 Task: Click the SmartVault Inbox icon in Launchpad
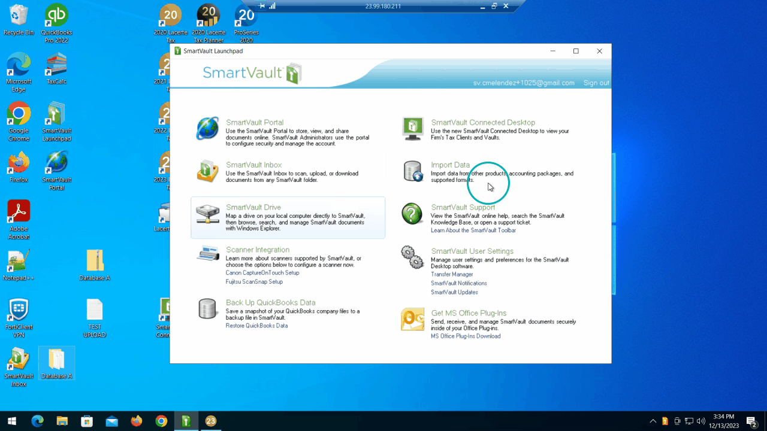click(207, 171)
